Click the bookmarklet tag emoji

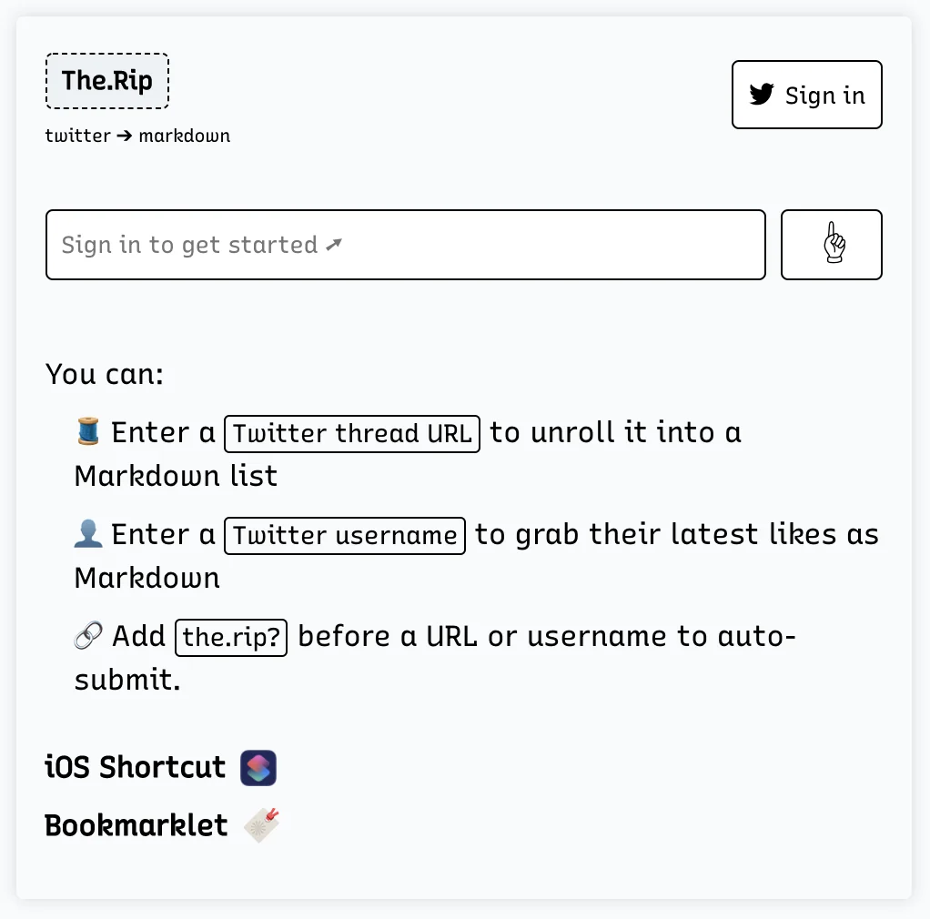(262, 825)
